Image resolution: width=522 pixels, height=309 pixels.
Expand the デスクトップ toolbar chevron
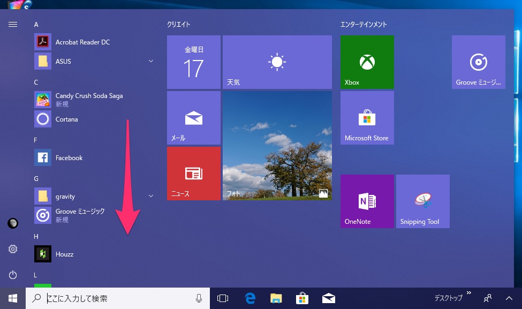pos(469,293)
